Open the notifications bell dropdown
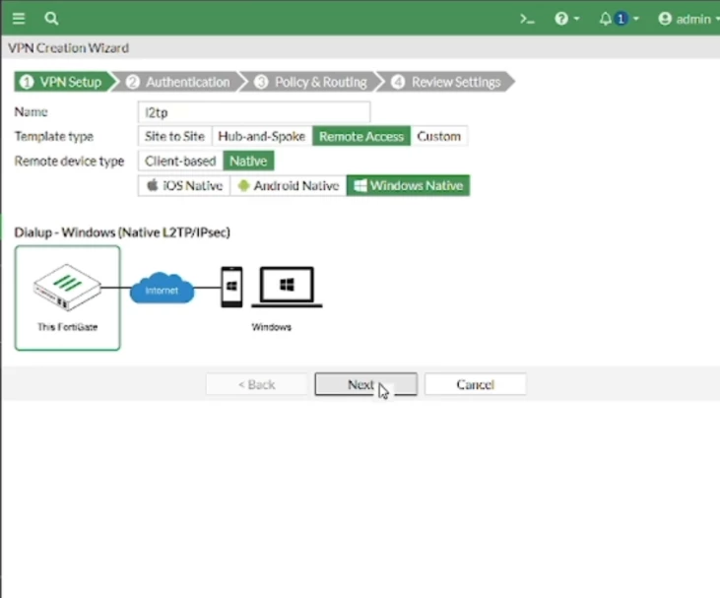This screenshot has height=598, width=720. pyautogui.click(x=619, y=19)
